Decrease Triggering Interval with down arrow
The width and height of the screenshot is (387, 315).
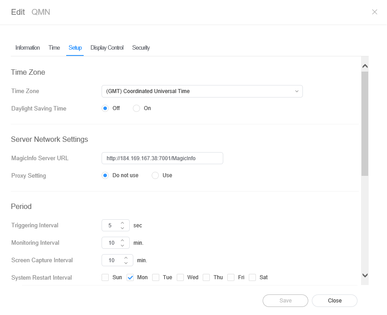122,228
